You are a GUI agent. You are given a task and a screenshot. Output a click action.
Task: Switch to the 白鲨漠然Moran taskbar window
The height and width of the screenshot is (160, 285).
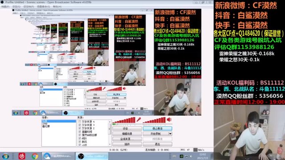click(x=58, y=156)
